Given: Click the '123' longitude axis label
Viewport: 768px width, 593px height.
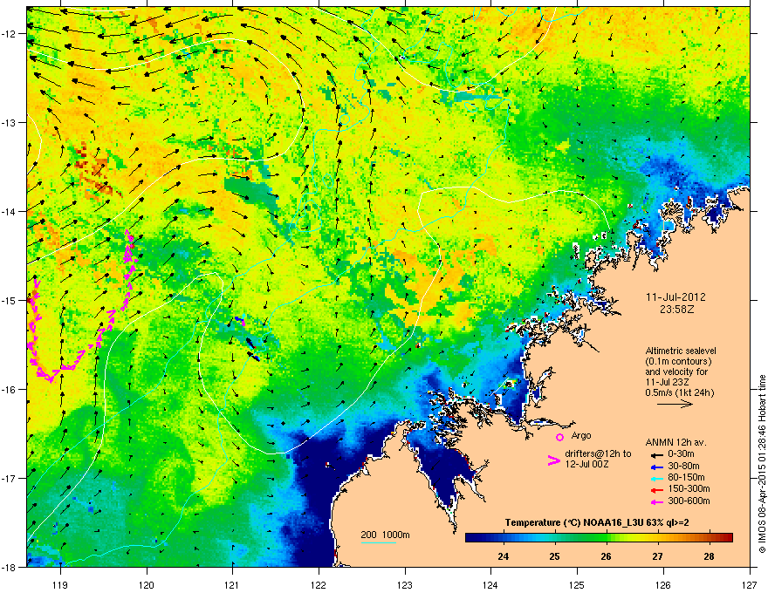Looking at the screenshot, I should [x=405, y=584].
